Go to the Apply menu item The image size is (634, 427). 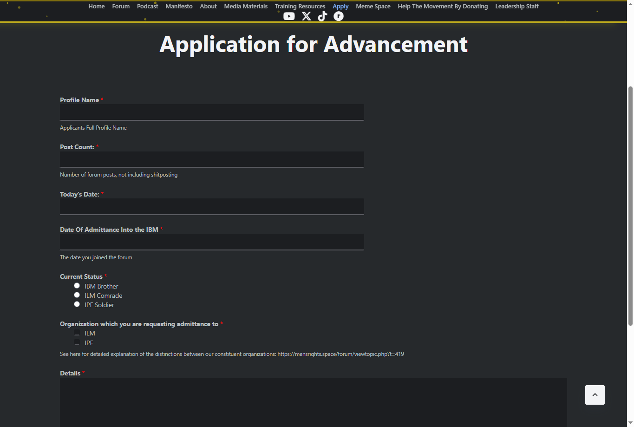[340, 7]
